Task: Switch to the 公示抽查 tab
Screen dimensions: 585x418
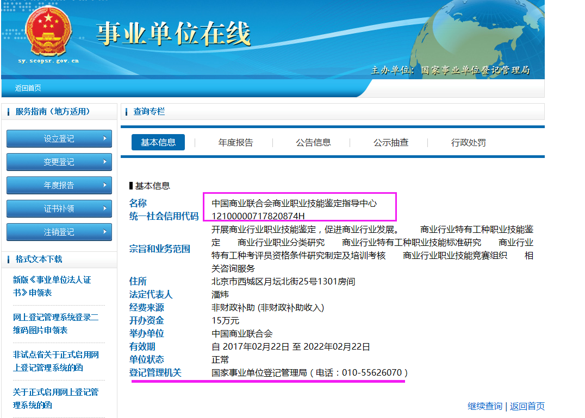Action: click(391, 143)
